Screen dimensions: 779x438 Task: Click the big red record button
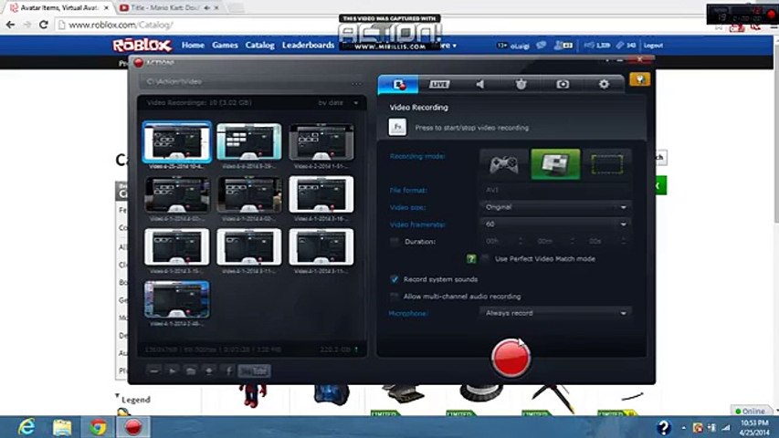click(511, 358)
